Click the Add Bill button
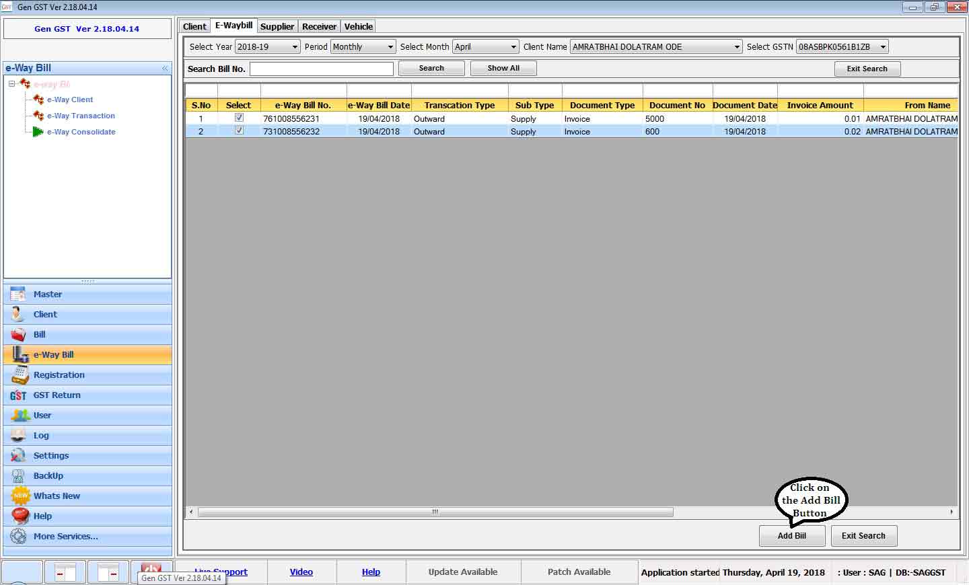 point(791,536)
